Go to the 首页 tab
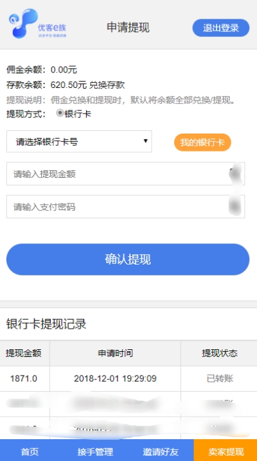257x461 pixels. tap(30, 451)
